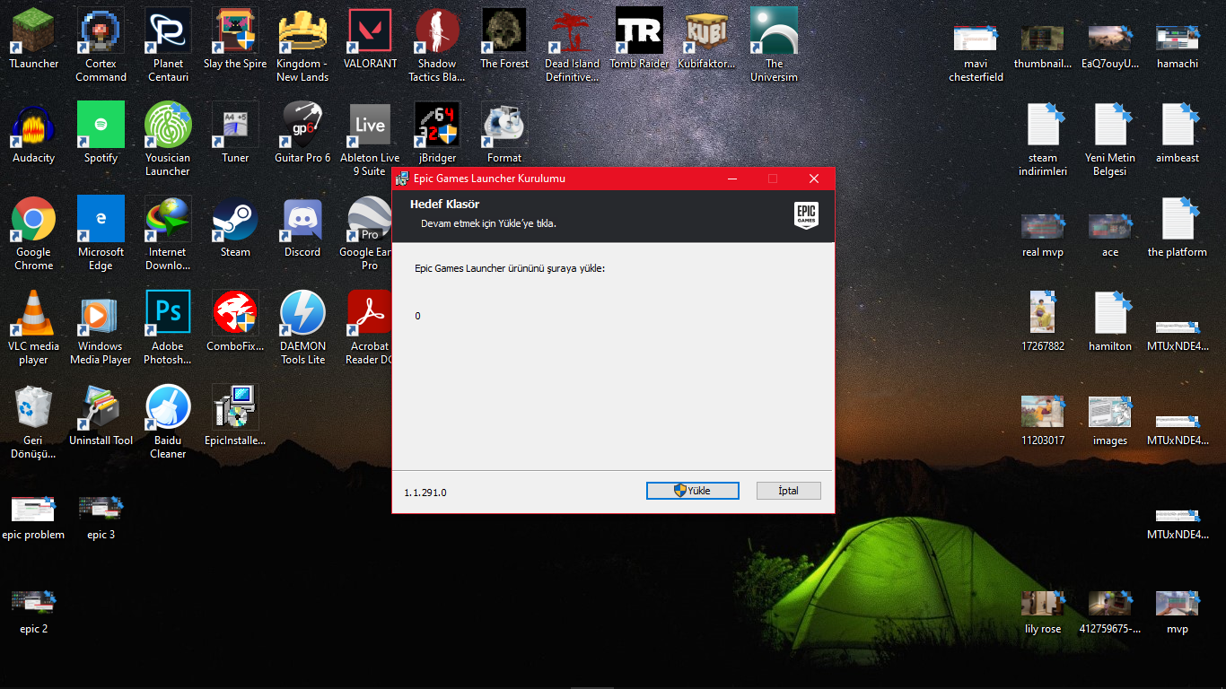This screenshot has width=1226, height=689.
Task: Open the ComboFix icon
Action: point(235,321)
